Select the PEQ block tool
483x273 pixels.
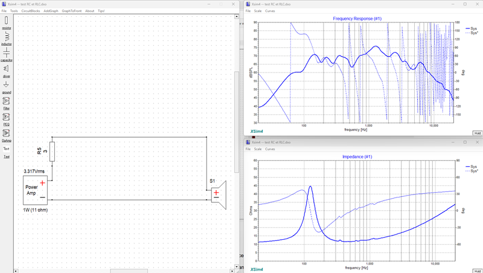[7, 119]
